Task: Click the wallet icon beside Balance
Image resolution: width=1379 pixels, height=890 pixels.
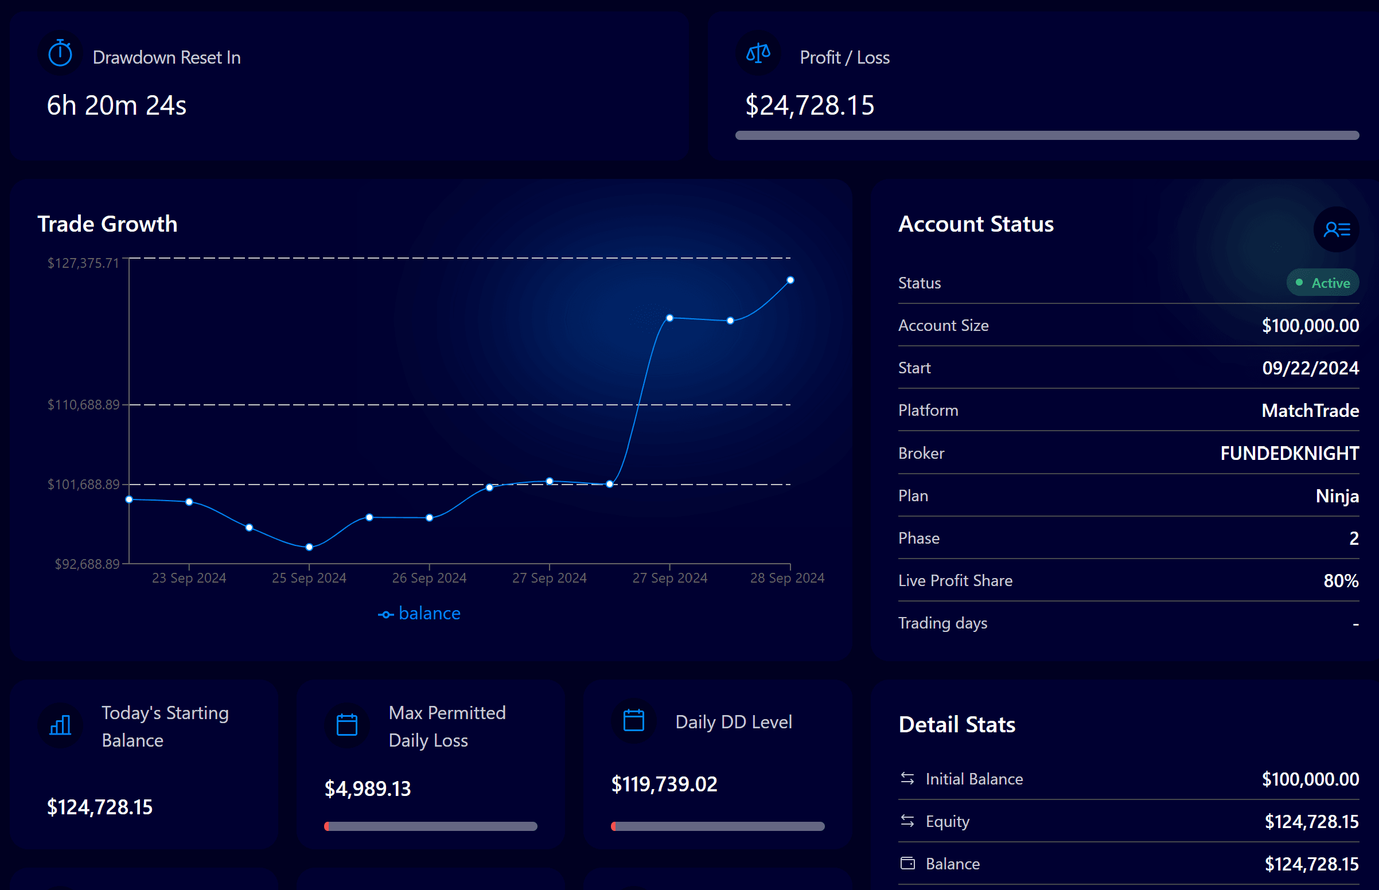Action: (x=907, y=863)
